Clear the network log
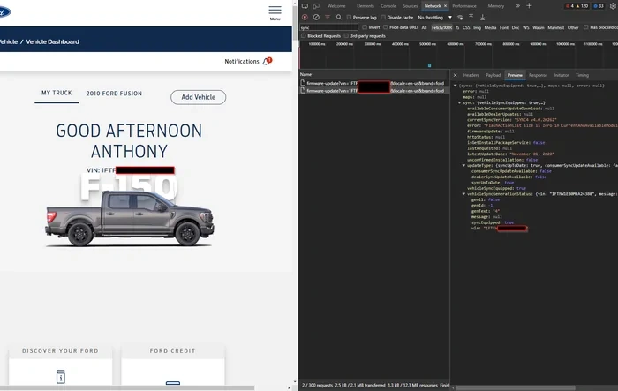This screenshot has height=391, width=618. pos(316,17)
